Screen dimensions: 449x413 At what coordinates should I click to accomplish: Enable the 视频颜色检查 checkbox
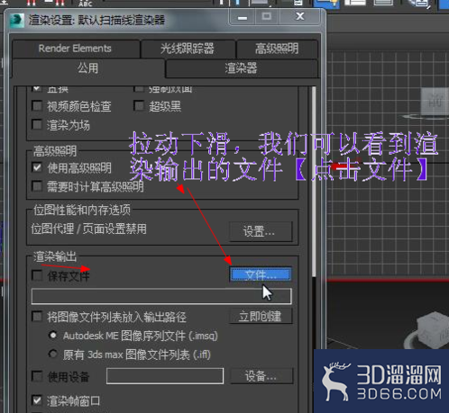click(x=37, y=106)
